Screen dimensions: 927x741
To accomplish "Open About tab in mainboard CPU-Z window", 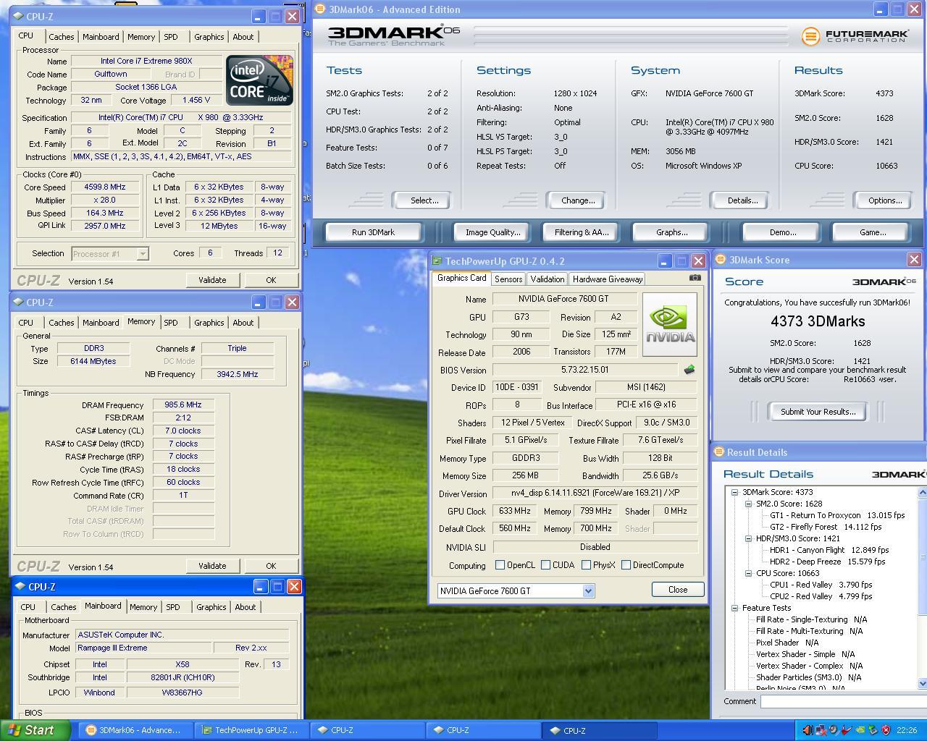I will tap(246, 607).
